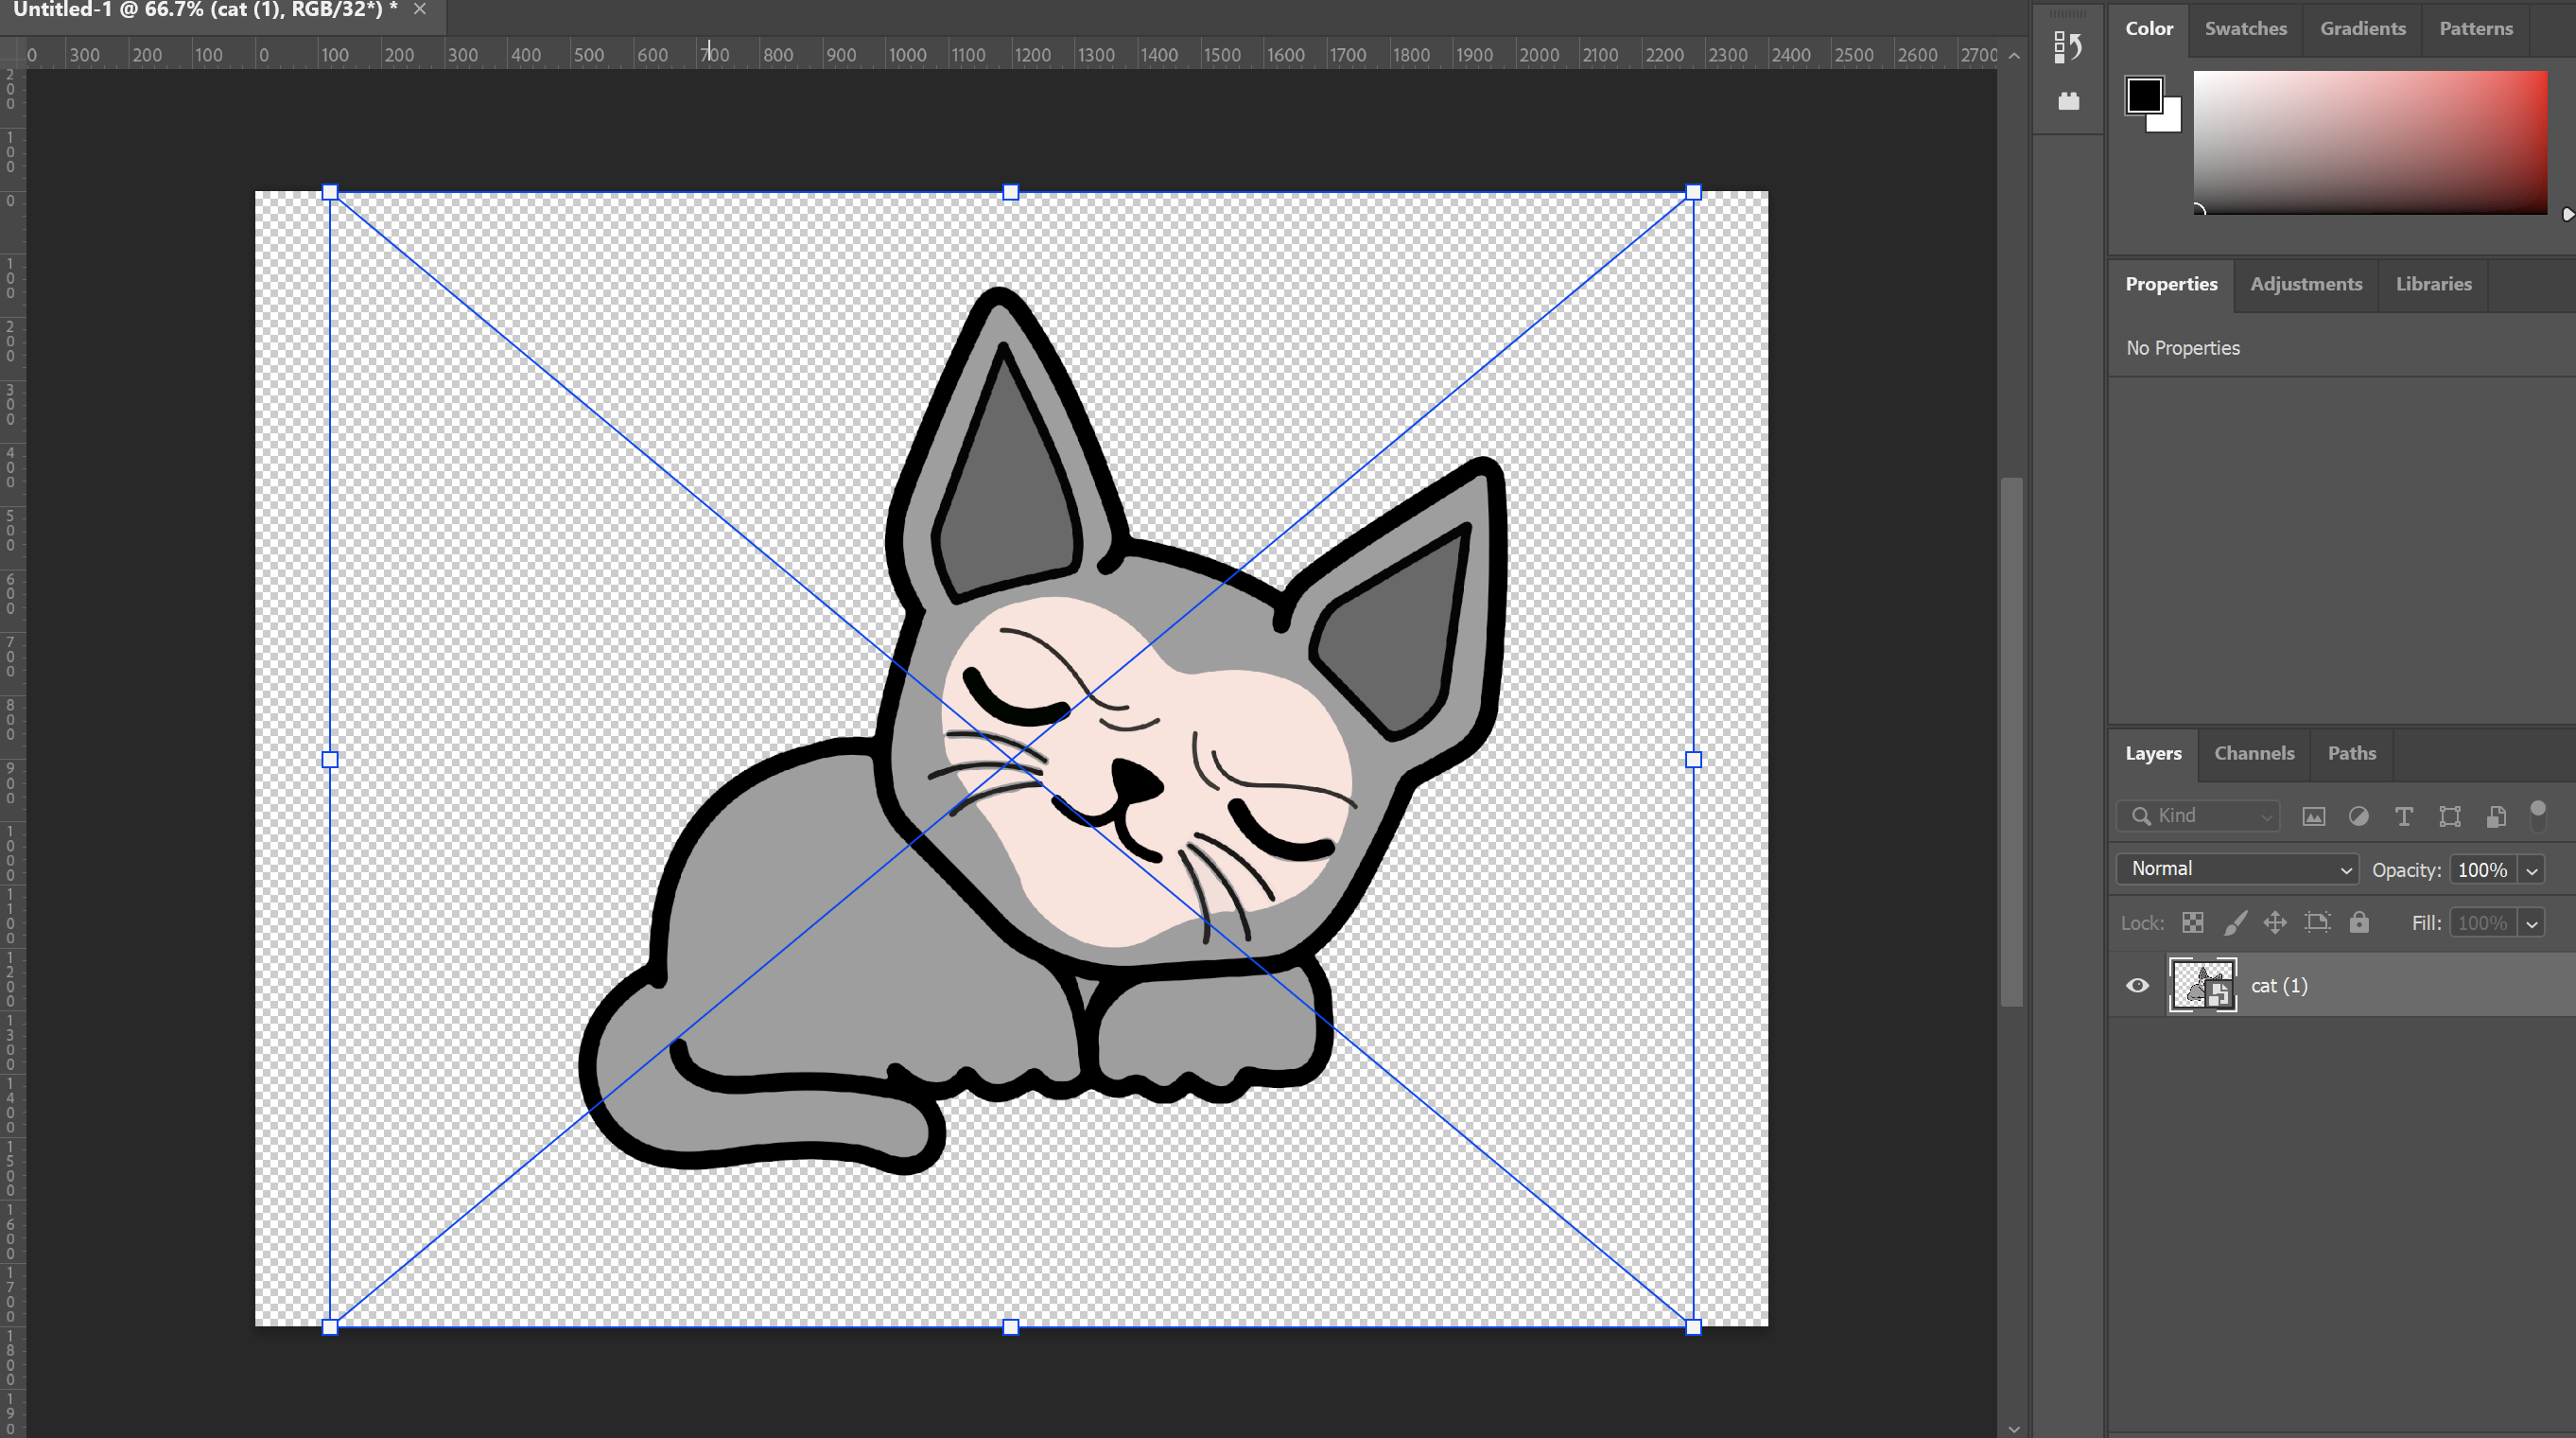
Task: Filter for smart object layers
Action: 2496,815
